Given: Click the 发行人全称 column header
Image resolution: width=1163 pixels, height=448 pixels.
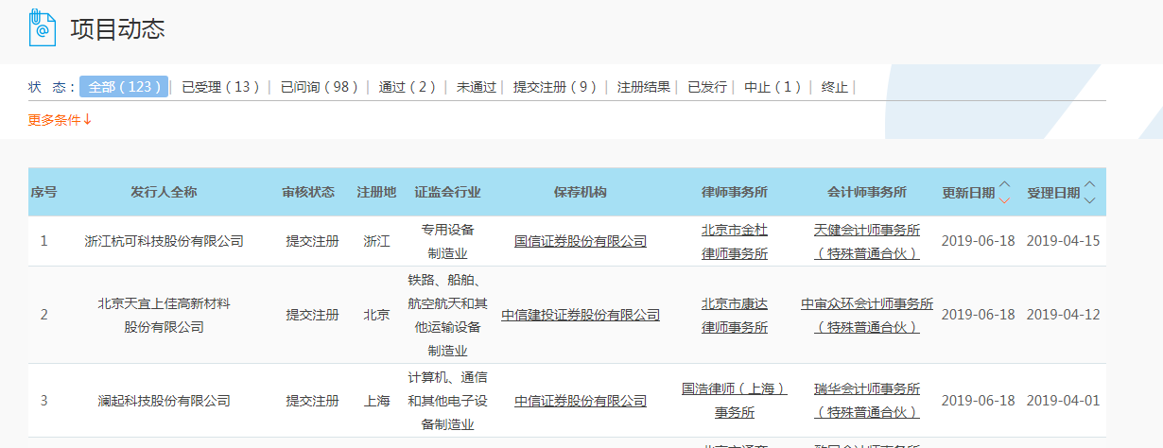Looking at the screenshot, I should click(164, 192).
